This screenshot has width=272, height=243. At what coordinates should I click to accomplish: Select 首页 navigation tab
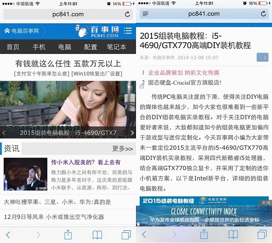coord(13,47)
